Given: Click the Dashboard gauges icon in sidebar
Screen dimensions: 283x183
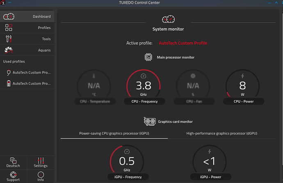Looking at the screenshot, I should [x=9, y=16].
